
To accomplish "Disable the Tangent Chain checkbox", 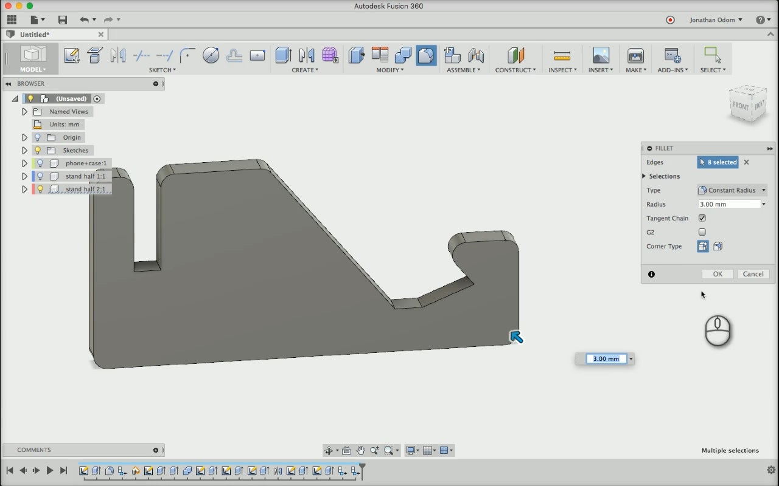I will click(x=702, y=218).
